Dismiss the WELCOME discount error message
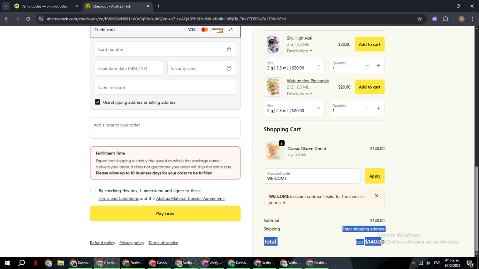This screenshot has width=479, height=269. click(x=376, y=196)
